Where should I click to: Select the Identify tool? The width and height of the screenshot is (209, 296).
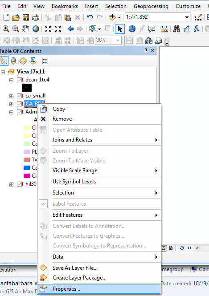coord(132,29)
